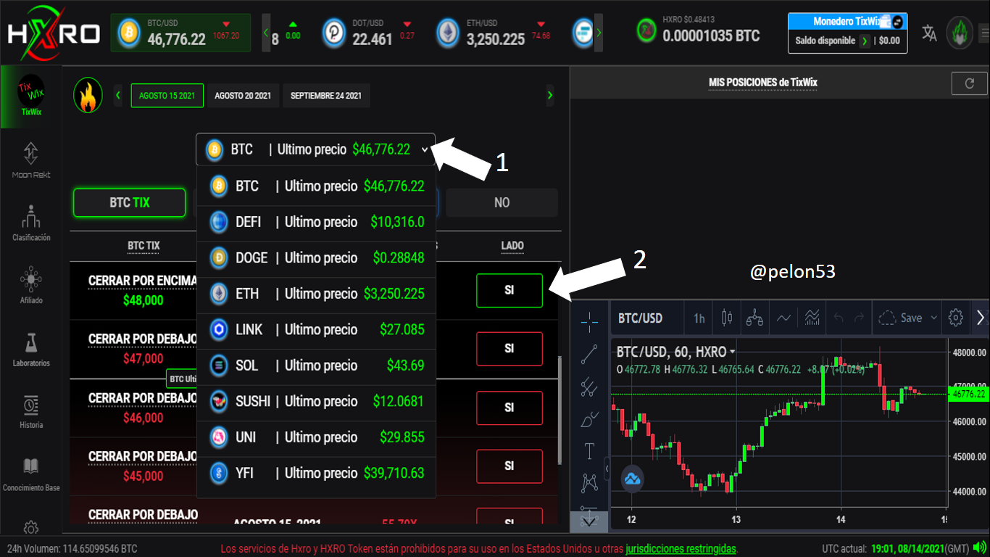
Task: Open Moon Rekt from the sidebar
Action: (31, 160)
